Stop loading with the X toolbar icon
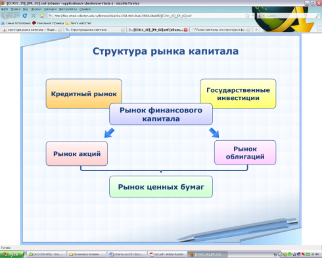 point(34,16)
